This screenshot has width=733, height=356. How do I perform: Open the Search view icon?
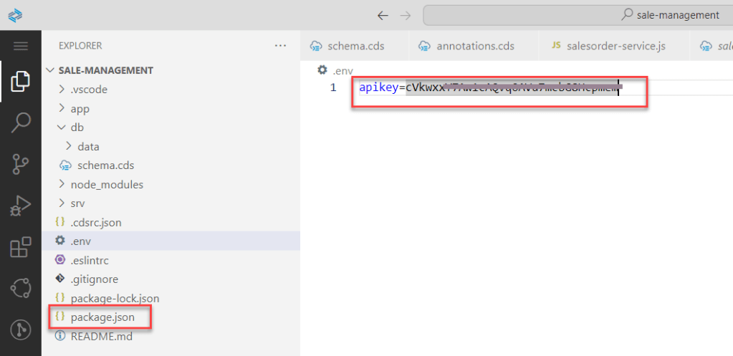click(20, 123)
